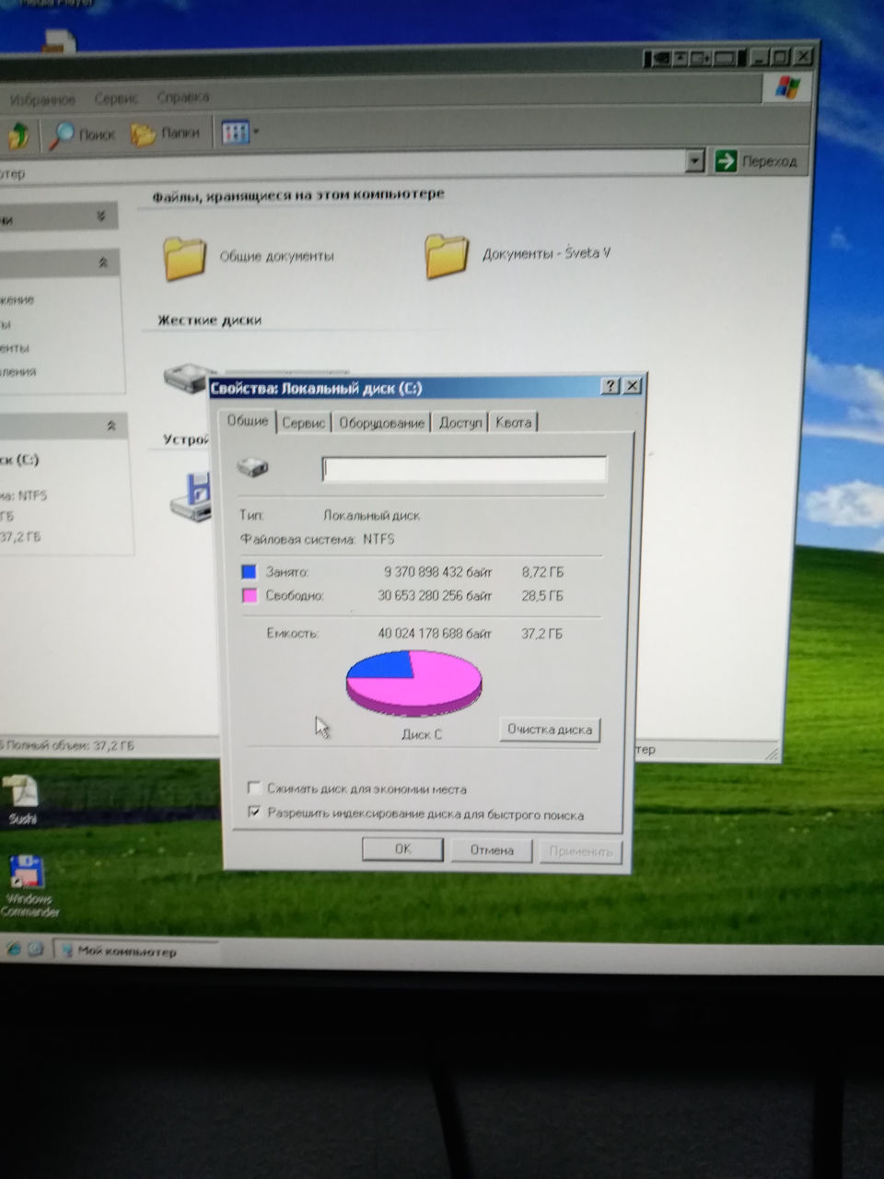Open the Квота tab
Screen dimensions: 884x1179
pyautogui.click(x=513, y=423)
